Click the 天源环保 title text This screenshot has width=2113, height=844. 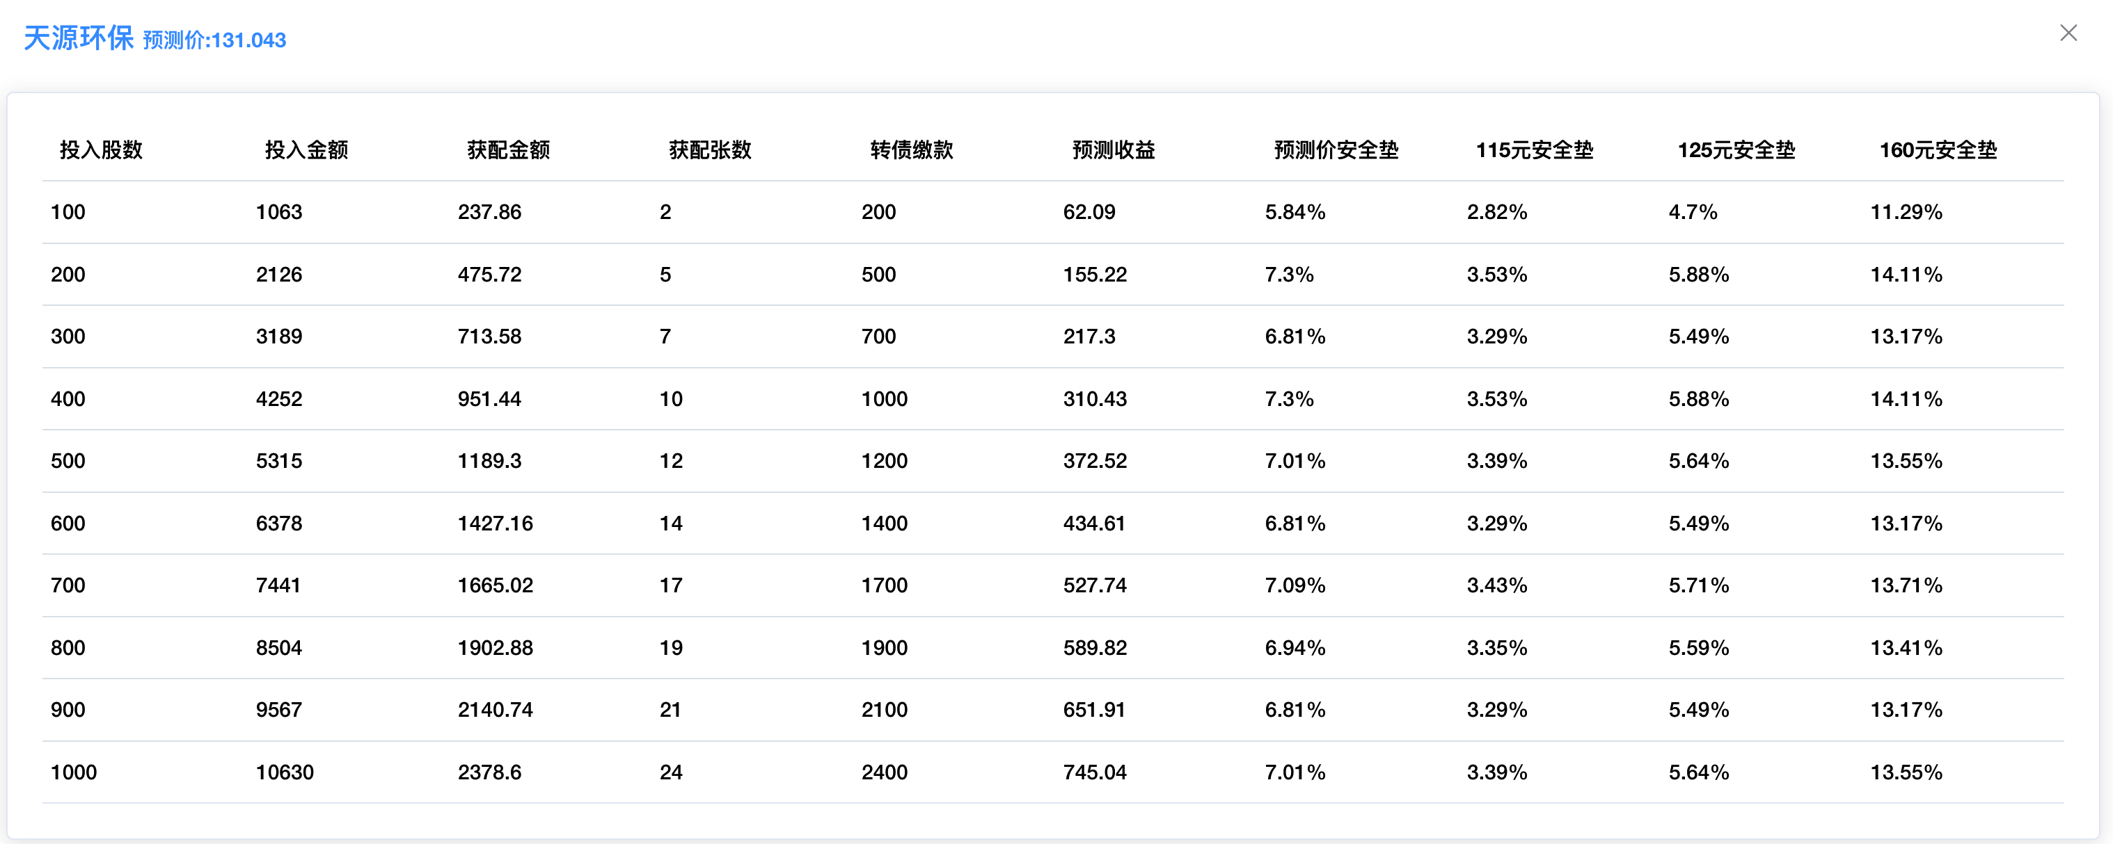coord(79,38)
